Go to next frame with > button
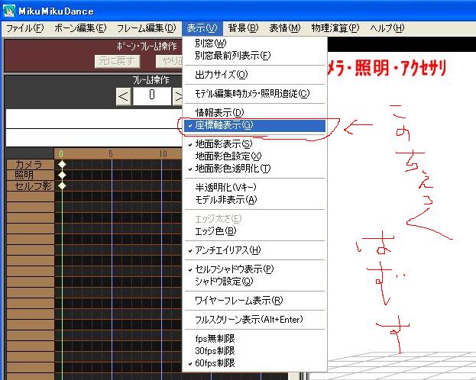The height and width of the screenshot is (380, 476). pos(177,97)
